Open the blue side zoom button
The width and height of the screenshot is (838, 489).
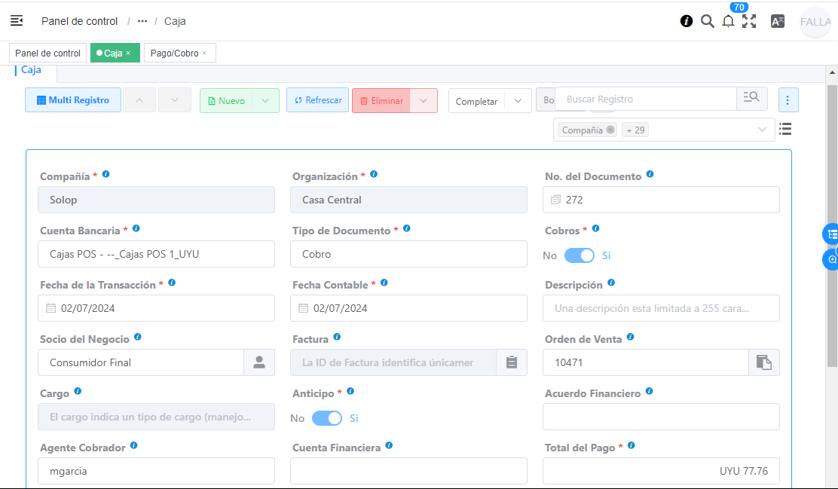(831, 260)
